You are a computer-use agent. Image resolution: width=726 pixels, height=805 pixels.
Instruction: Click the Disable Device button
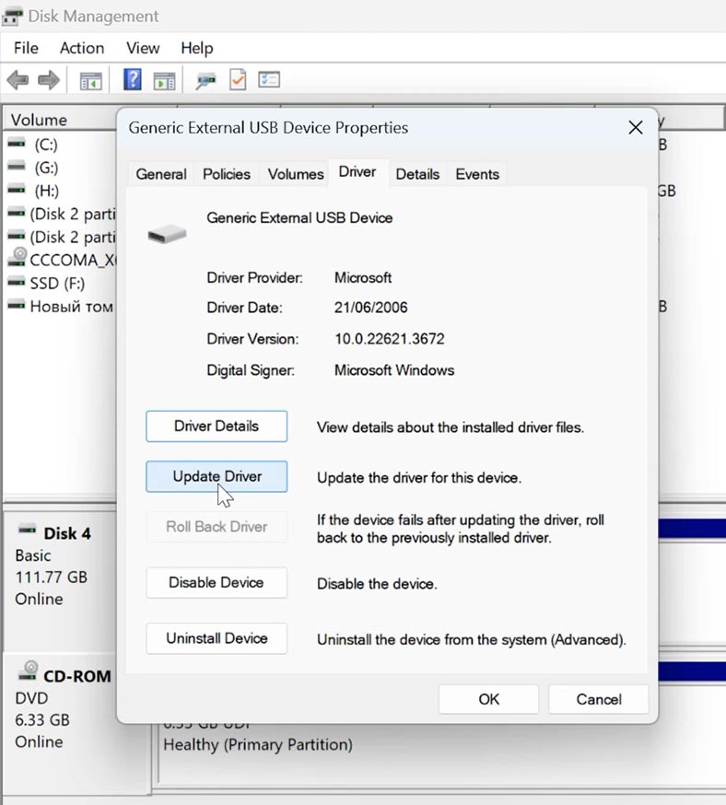pos(217,583)
